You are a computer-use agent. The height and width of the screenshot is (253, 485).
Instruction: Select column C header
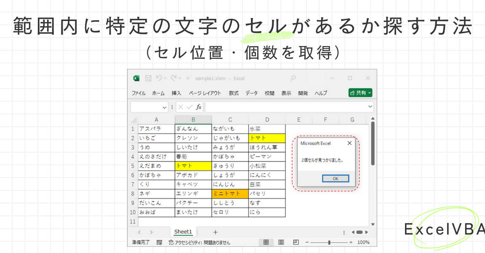click(x=230, y=120)
